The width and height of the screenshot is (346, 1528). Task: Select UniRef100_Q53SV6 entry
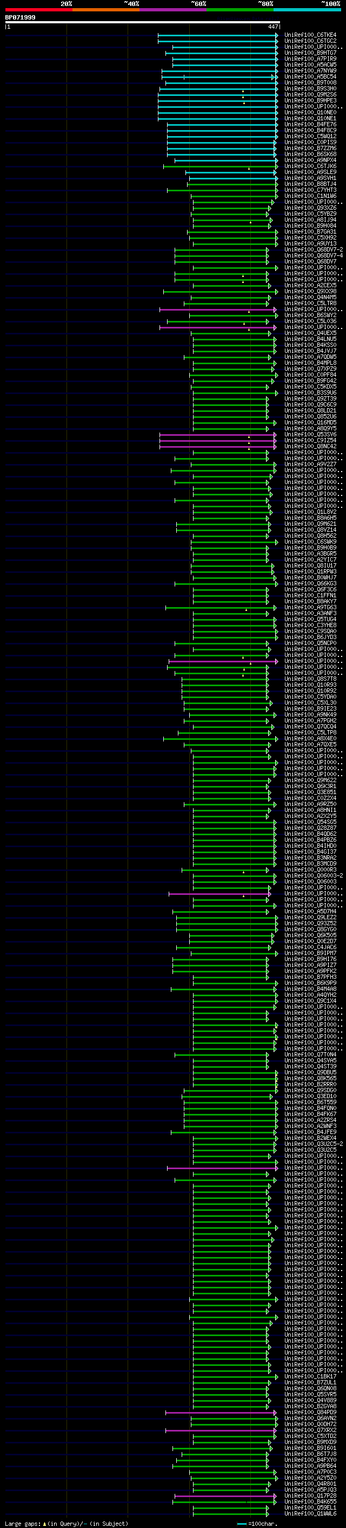310,434
